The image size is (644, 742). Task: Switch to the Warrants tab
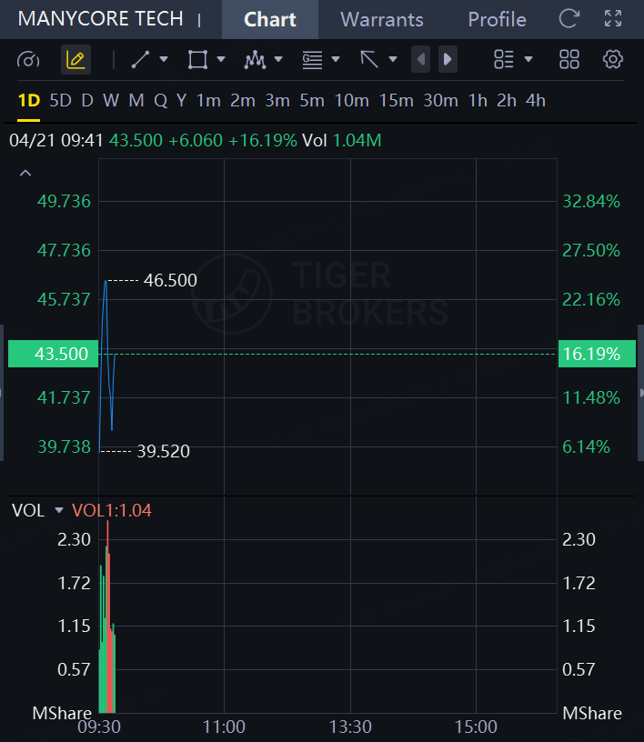pyautogui.click(x=382, y=19)
